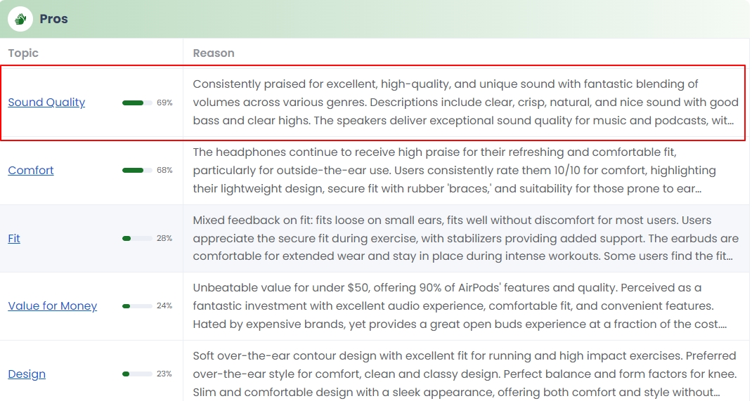Select the Design reason description
The image size is (752, 401).
[465, 374]
